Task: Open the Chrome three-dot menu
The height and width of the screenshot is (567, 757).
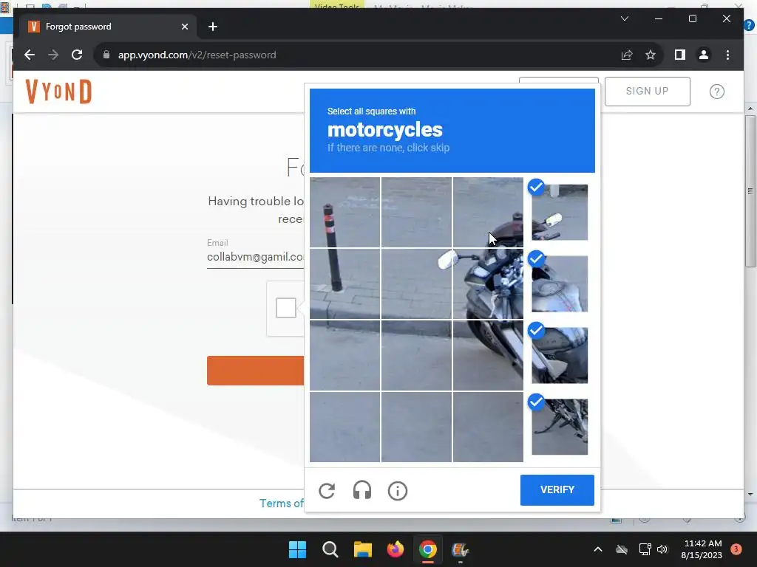Action: (x=727, y=55)
